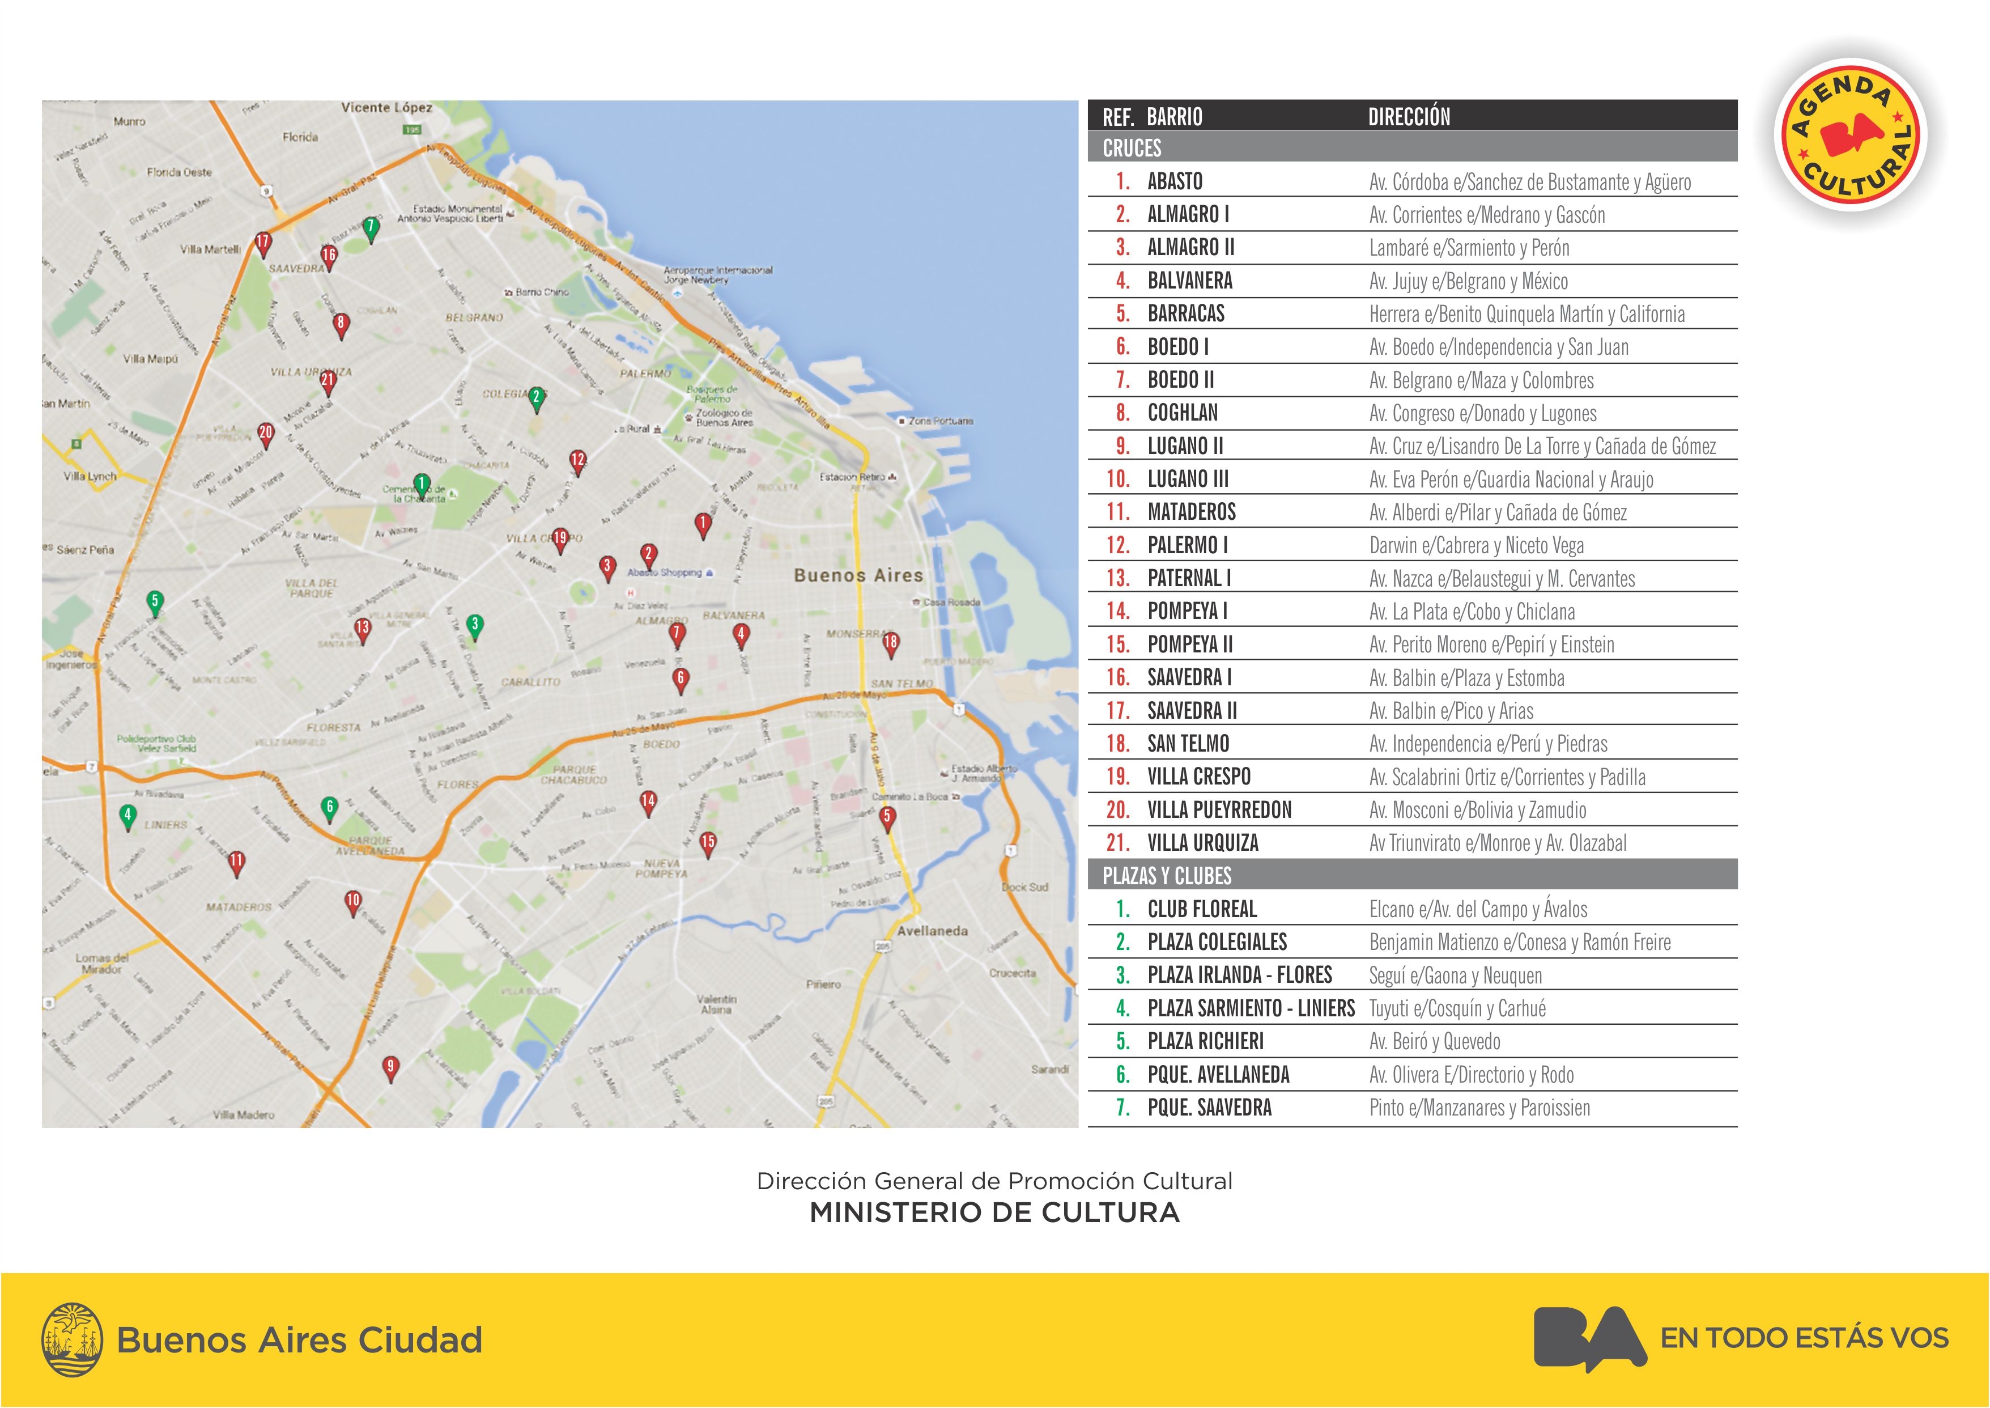Select the VILLA URQUIZA row
The image size is (1990, 1408).
coord(1413,842)
